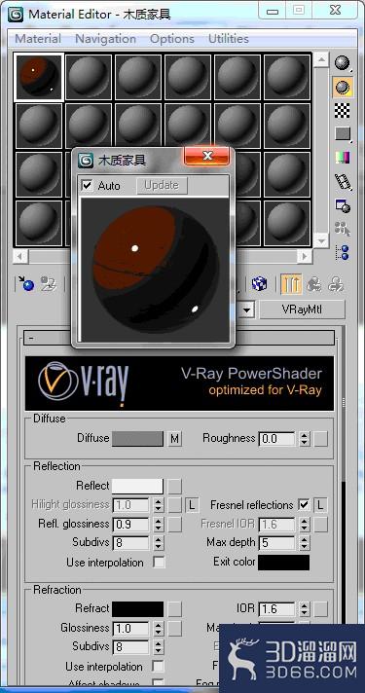Maximize the Material Editor window

click(x=299, y=10)
